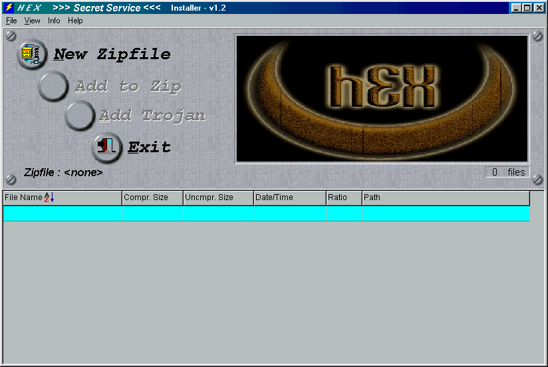The height and width of the screenshot is (367, 548).
Task: Click the Exit text label
Action: click(149, 147)
